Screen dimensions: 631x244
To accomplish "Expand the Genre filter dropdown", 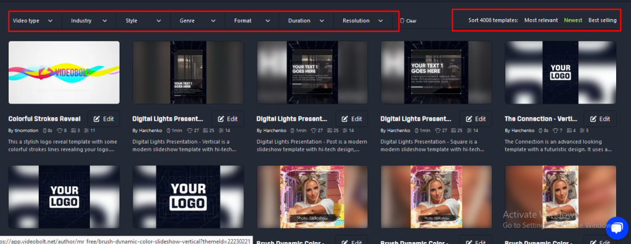I will click(198, 20).
